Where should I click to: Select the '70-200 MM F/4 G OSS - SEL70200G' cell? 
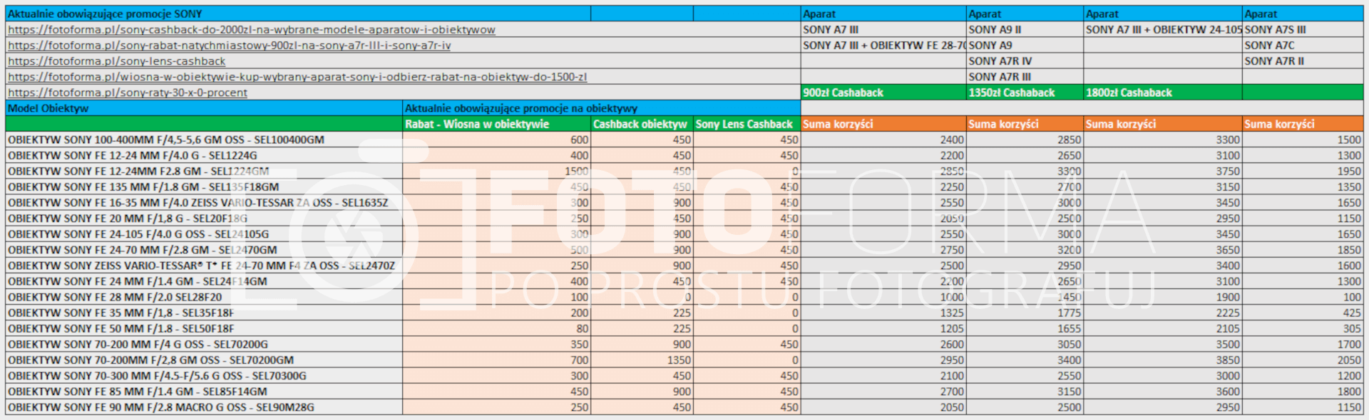204,344
